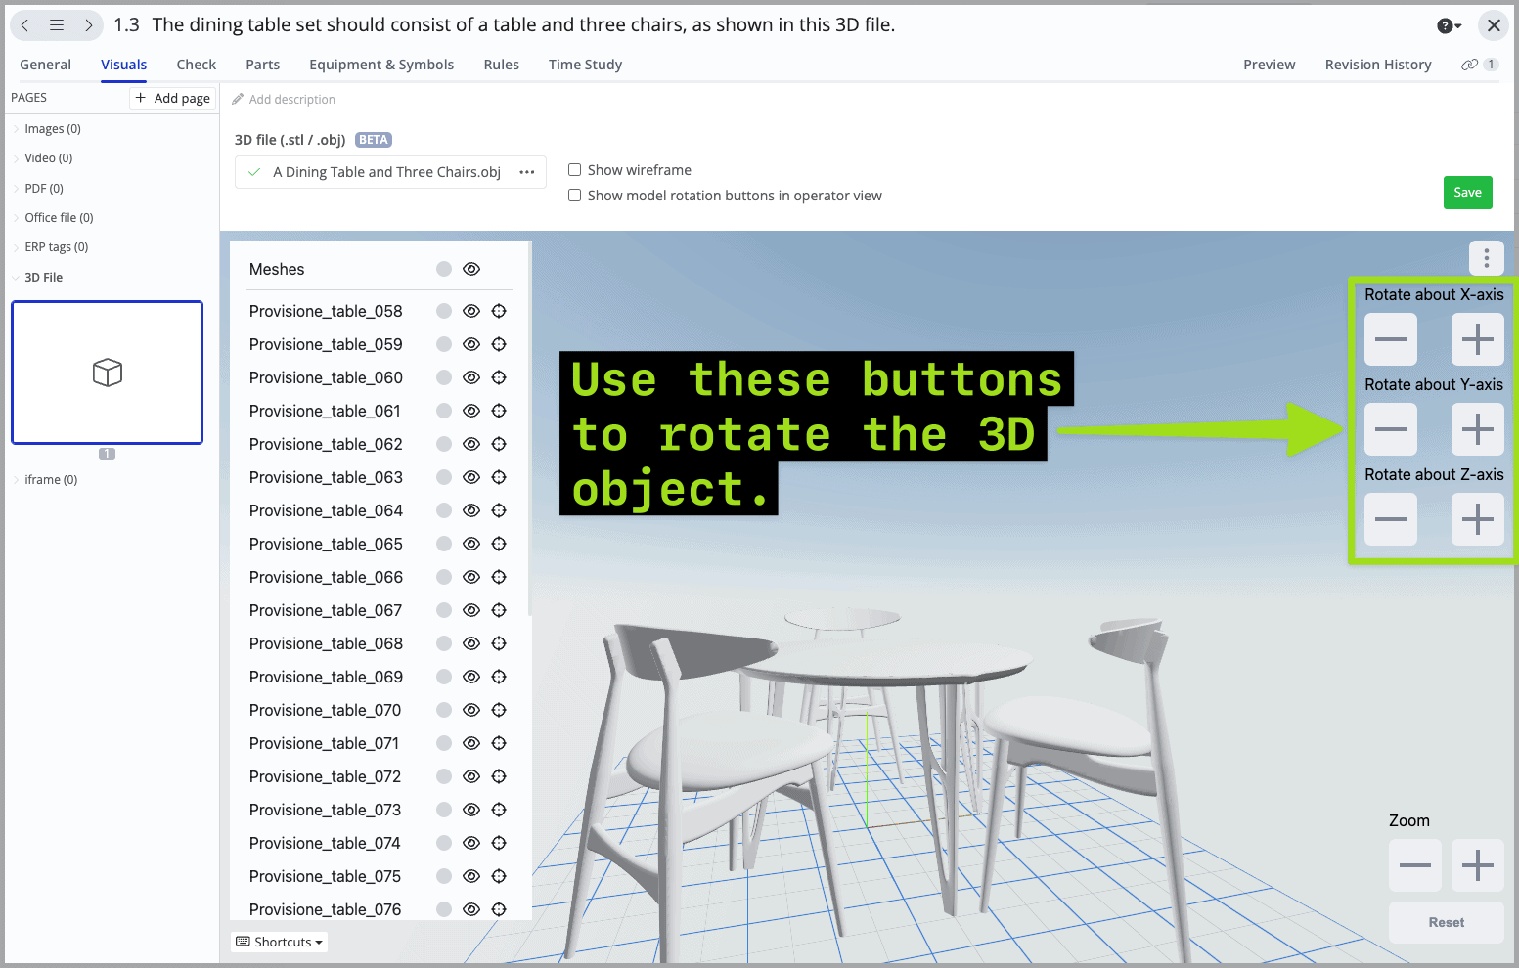
Task: Open the Shortcuts dropdown
Action: (279, 941)
